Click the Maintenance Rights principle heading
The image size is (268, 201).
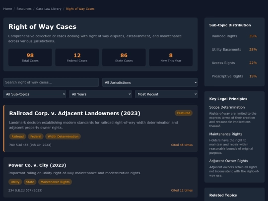tap(226, 134)
